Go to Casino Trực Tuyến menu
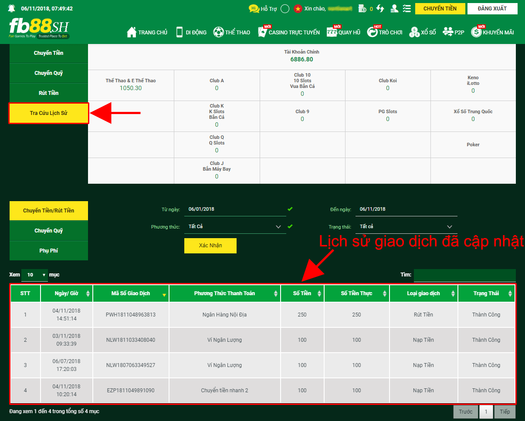The width and height of the screenshot is (525, 421). tap(289, 32)
